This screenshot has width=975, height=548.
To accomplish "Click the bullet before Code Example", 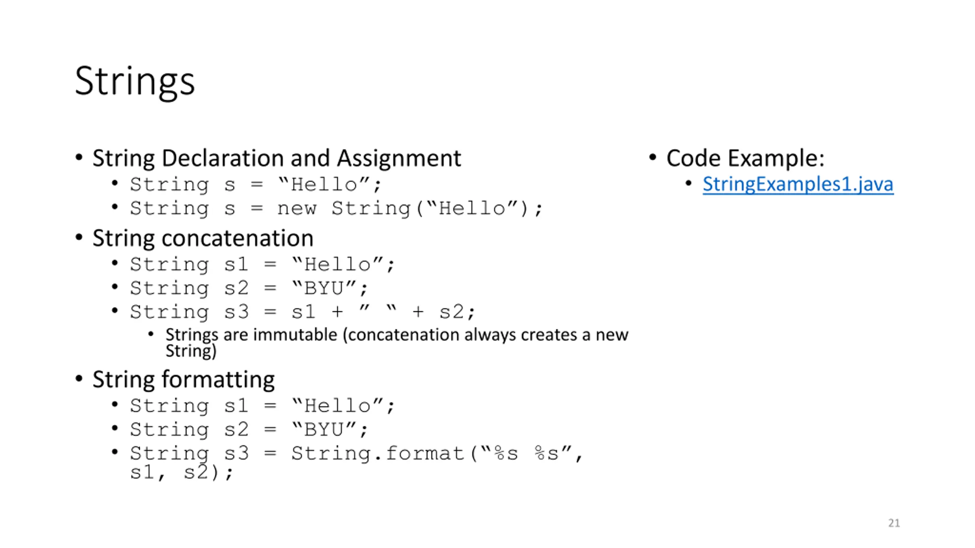I will [653, 157].
